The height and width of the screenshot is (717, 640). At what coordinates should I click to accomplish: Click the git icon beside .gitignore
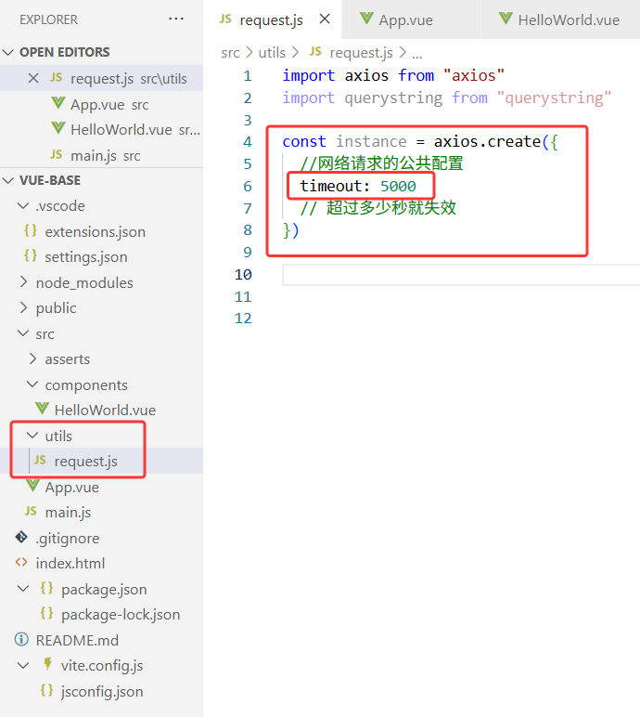pos(21,537)
